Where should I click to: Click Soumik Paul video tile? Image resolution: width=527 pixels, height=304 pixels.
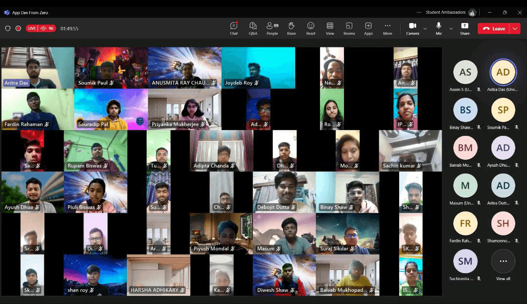111,67
